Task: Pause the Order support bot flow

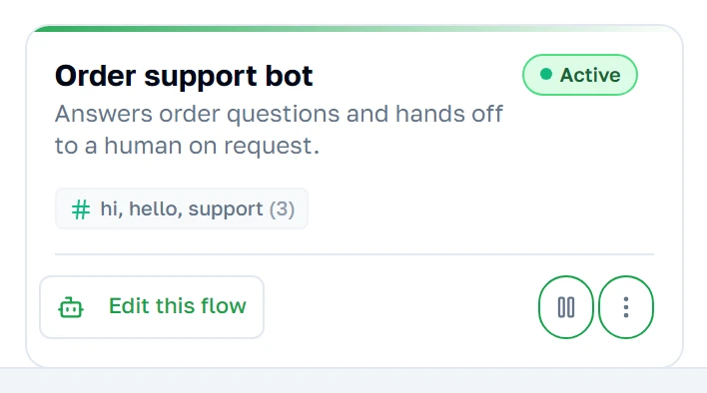Action: pos(566,307)
